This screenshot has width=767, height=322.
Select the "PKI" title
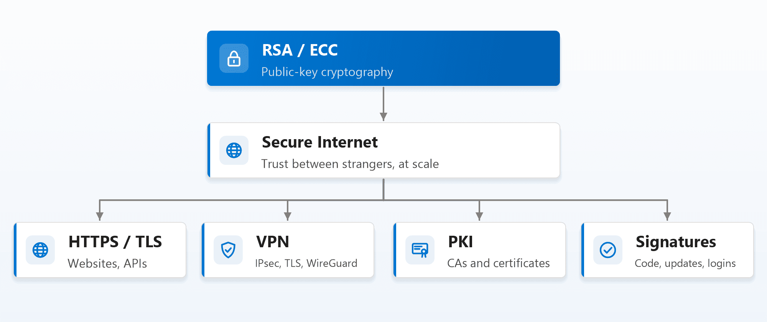click(461, 242)
